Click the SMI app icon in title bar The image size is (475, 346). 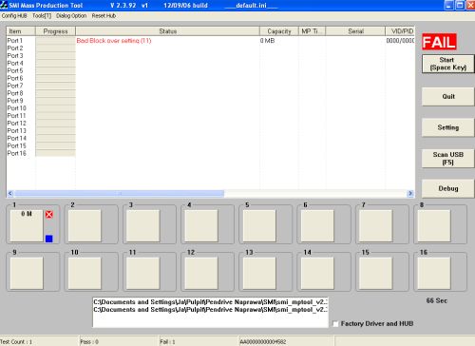(4, 5)
